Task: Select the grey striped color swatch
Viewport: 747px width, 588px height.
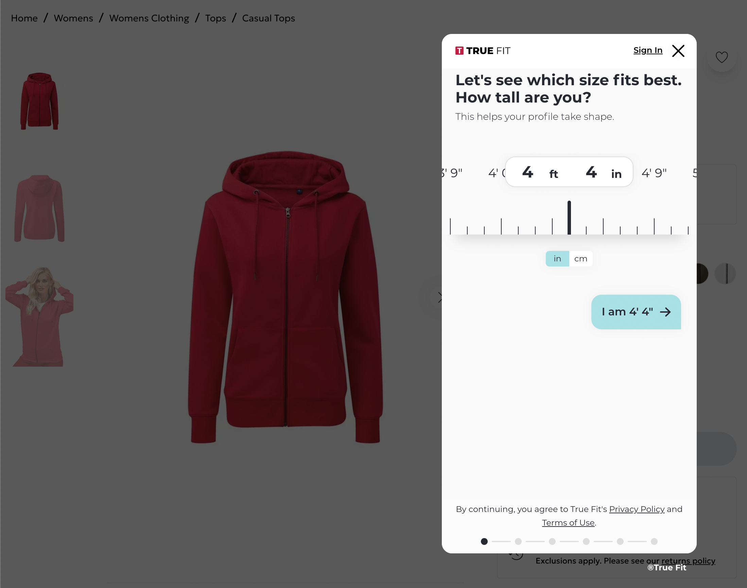Action: [x=725, y=274]
